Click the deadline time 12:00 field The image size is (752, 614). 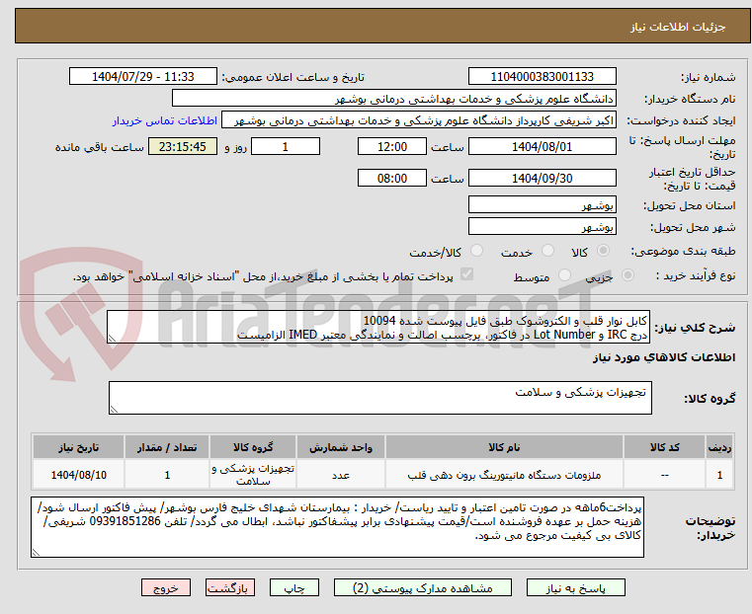coord(392,146)
